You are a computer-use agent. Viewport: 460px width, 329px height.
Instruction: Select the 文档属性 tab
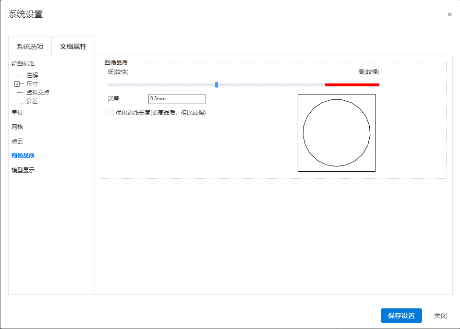pyautogui.click(x=73, y=47)
